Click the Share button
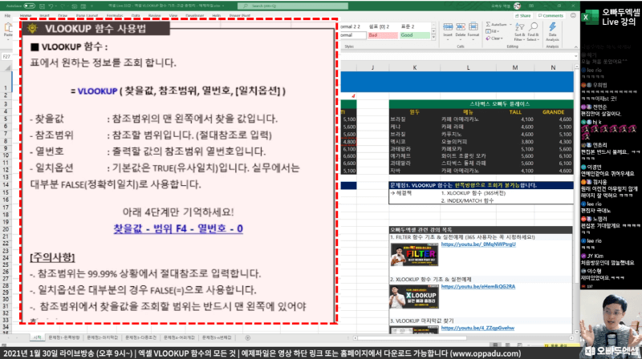Screen dimensions: 642x359 [523, 15]
